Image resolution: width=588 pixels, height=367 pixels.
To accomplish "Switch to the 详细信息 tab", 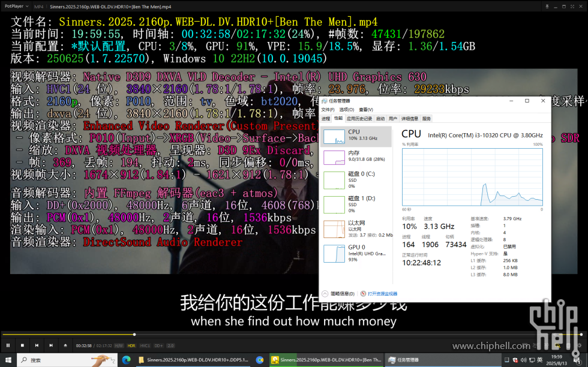I will (409, 119).
